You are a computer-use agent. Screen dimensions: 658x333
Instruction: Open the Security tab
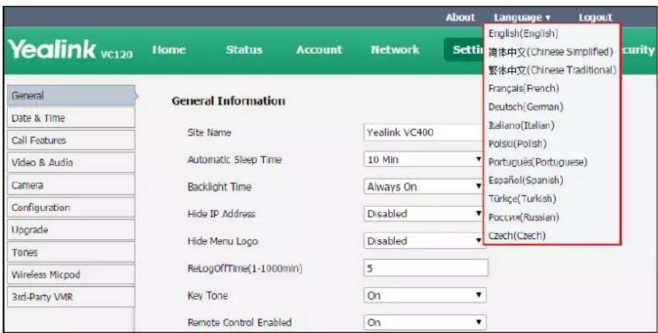638,50
